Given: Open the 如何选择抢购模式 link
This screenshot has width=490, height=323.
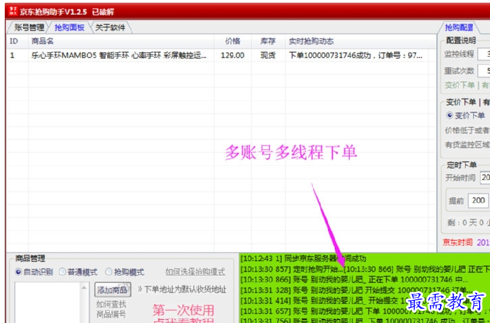Looking at the screenshot, I should (195, 272).
